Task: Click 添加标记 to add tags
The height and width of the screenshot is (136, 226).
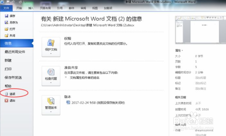Action: click(201, 83)
